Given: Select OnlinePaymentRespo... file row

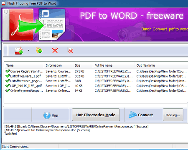Looking at the screenshot, I should [x=96, y=91].
